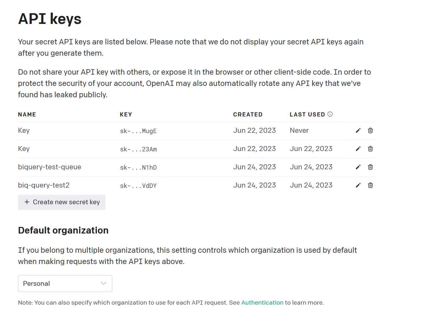Delete the key ending in MugE
Viewport: 431px width, 321px height.
(370, 131)
